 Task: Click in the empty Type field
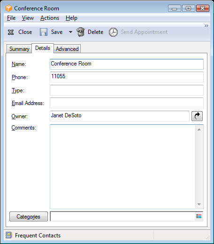pyautogui.click(x=127, y=90)
